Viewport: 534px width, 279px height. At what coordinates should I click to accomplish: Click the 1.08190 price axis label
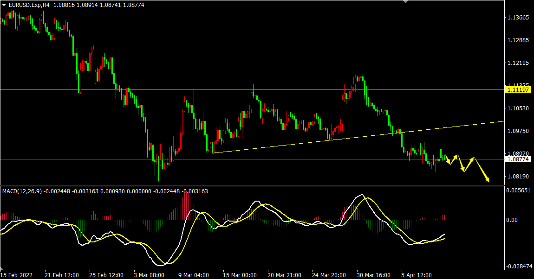[x=518, y=177]
